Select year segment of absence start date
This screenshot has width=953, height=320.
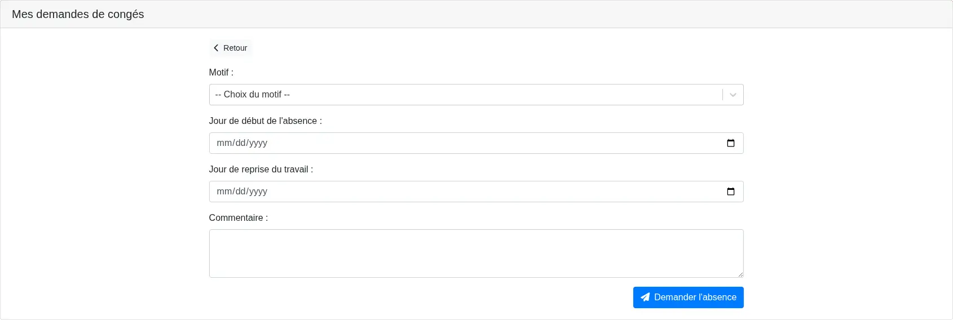pyautogui.click(x=258, y=143)
